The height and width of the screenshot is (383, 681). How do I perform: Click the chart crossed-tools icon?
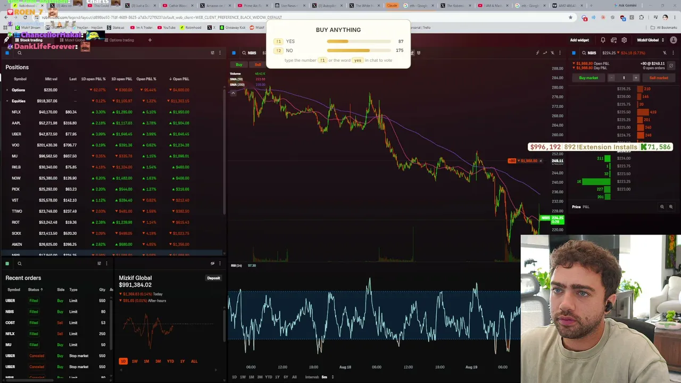click(x=552, y=53)
